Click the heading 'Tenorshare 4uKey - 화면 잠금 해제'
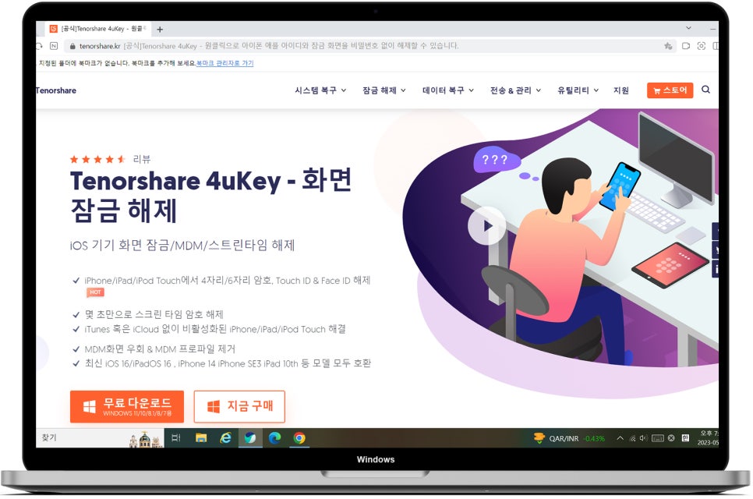Viewport: 753px width, 499px height. tap(211, 196)
